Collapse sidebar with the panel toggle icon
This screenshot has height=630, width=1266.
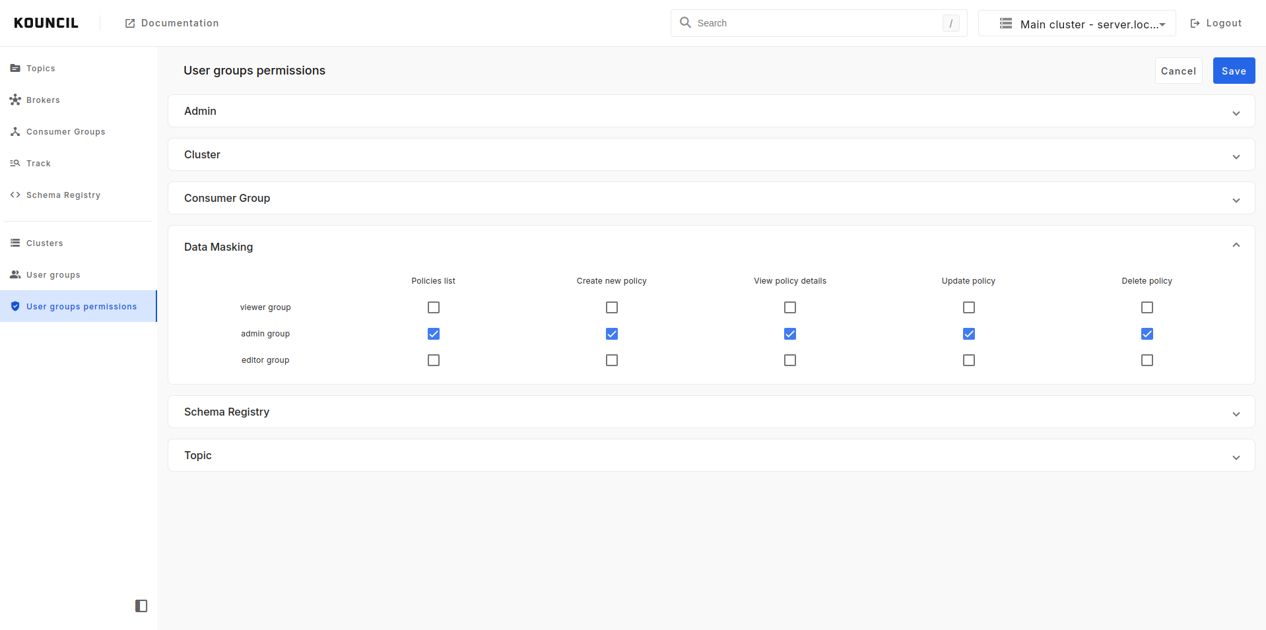point(141,606)
